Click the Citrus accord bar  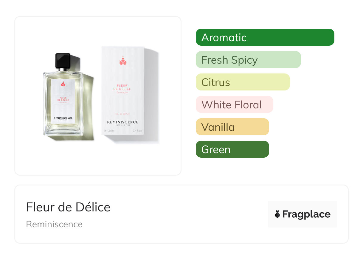click(x=243, y=82)
